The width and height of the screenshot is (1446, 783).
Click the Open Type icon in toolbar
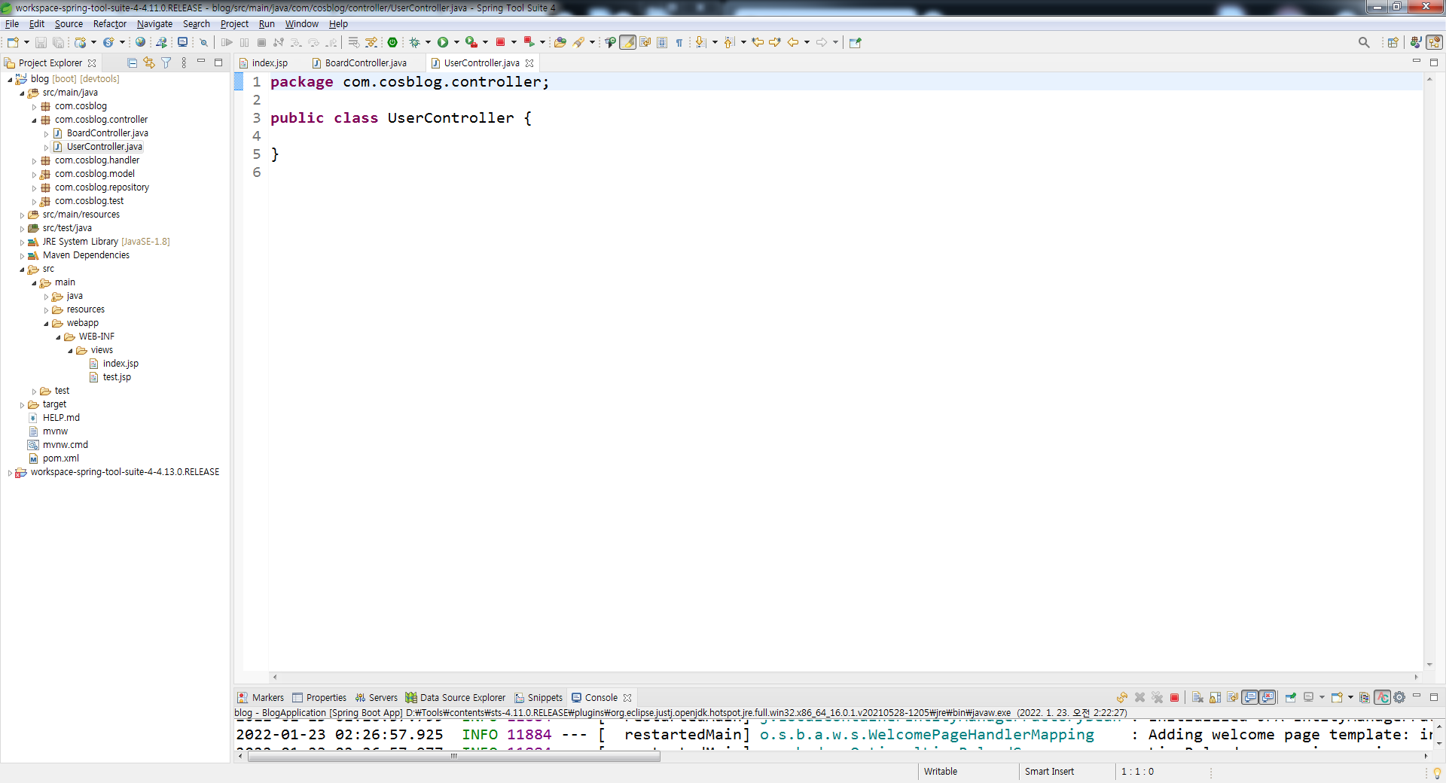pyautogui.click(x=560, y=42)
